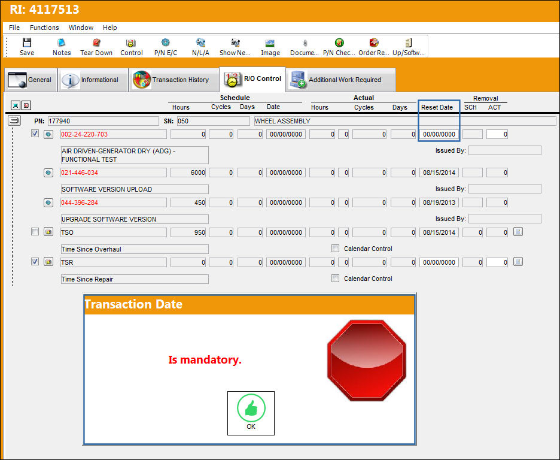This screenshot has width=560, height=460.
Task: Confirm the Transaction Date dialog with OK
Action: 251,413
